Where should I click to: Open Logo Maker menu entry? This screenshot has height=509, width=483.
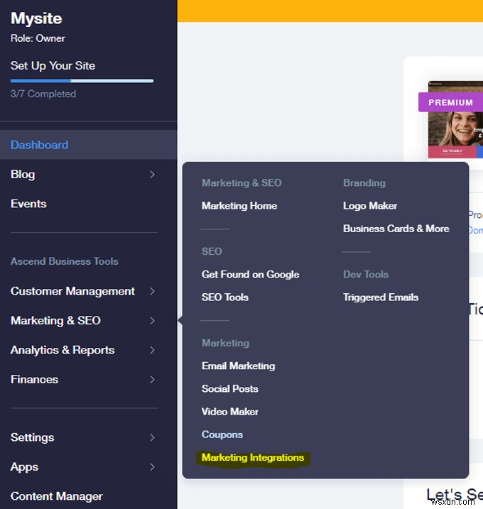(x=370, y=206)
